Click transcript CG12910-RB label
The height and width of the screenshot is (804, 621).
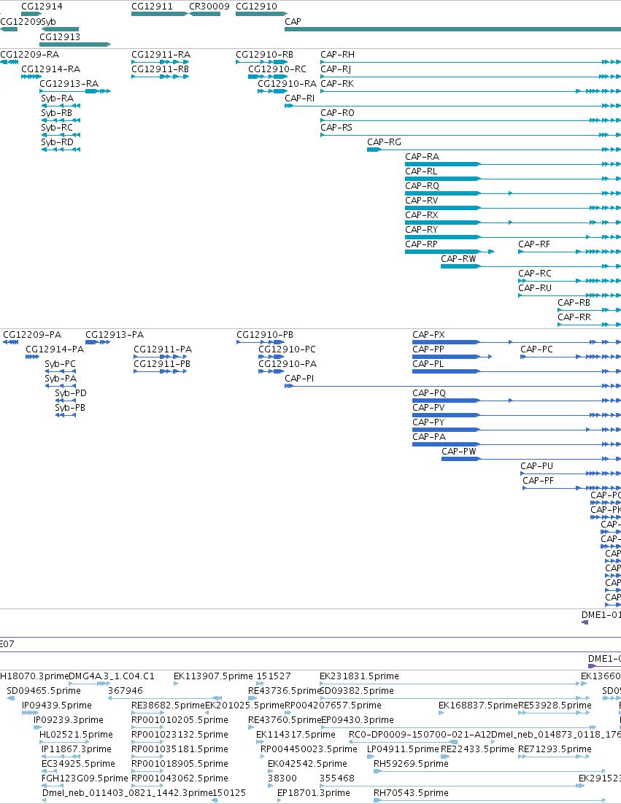tap(265, 54)
